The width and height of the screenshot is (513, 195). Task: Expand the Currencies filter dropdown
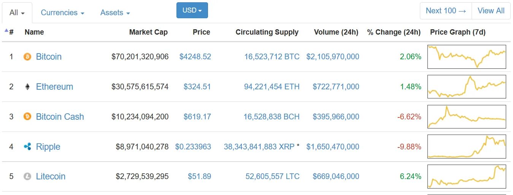[62, 13]
